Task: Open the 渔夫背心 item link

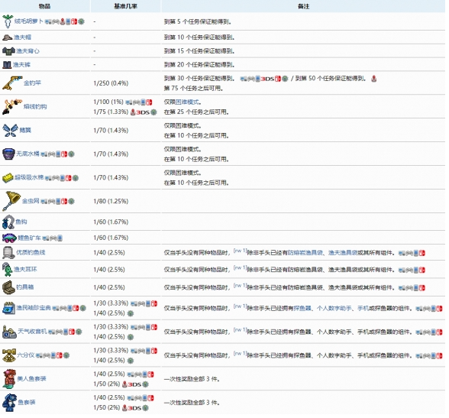Action: click(x=27, y=51)
